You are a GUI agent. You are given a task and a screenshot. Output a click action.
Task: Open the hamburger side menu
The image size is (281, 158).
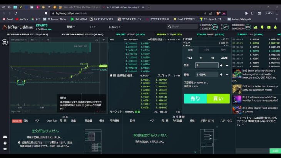tap(5, 42)
